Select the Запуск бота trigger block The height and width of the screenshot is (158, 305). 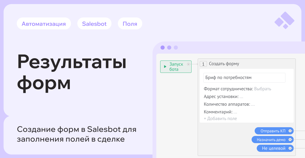pos(176,67)
